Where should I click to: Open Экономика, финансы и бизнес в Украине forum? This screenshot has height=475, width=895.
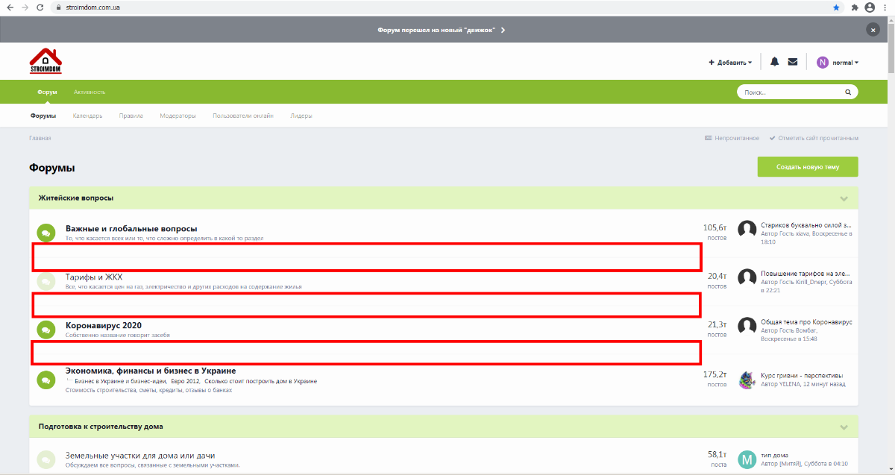tap(151, 371)
